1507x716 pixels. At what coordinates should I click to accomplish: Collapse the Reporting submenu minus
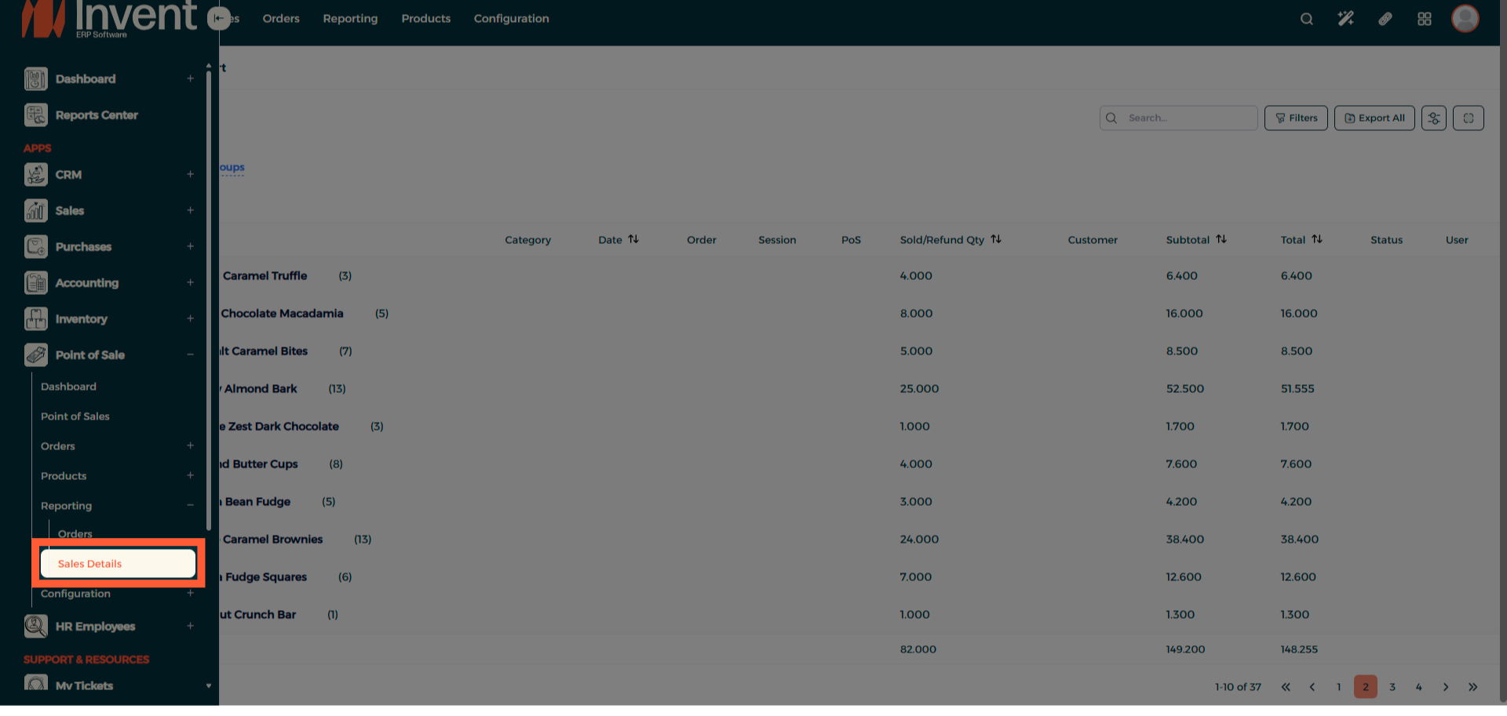tap(190, 505)
